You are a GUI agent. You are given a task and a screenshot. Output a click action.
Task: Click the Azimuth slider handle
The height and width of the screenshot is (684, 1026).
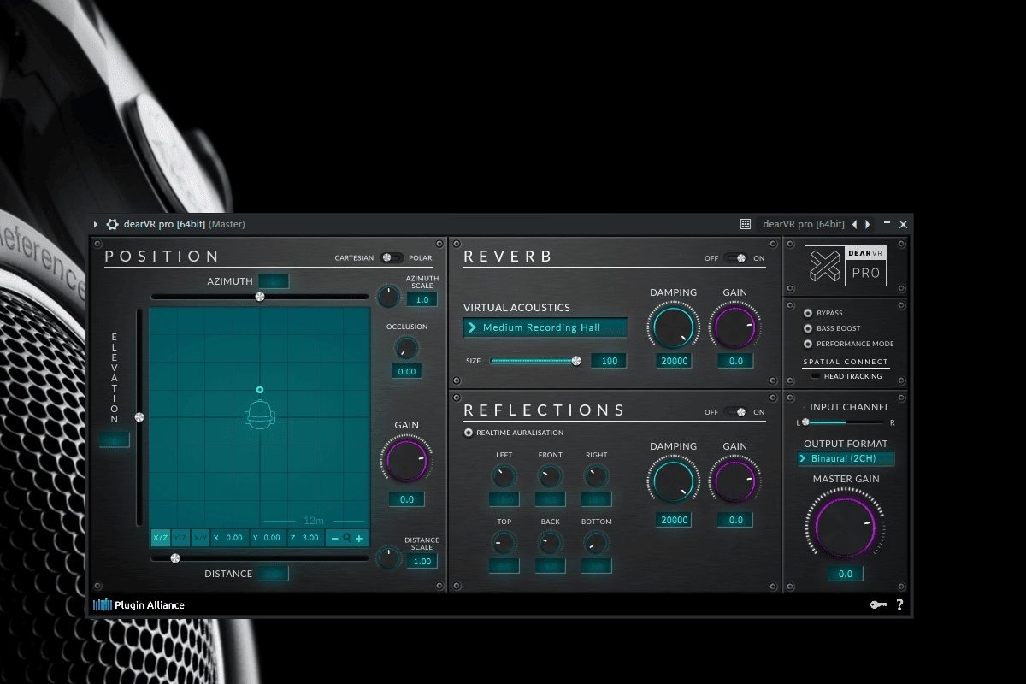click(260, 297)
